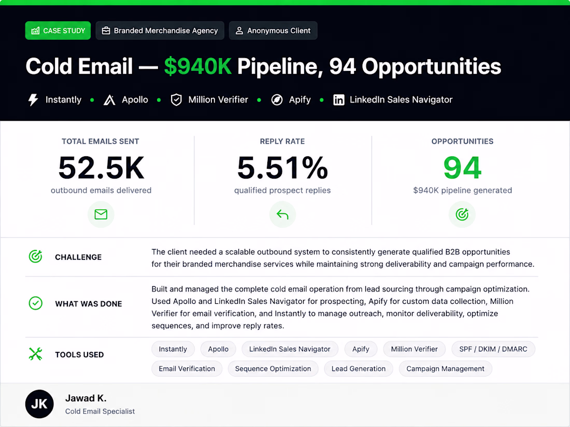Select the Apify tool chip
The height and width of the screenshot is (427, 570).
click(x=361, y=349)
